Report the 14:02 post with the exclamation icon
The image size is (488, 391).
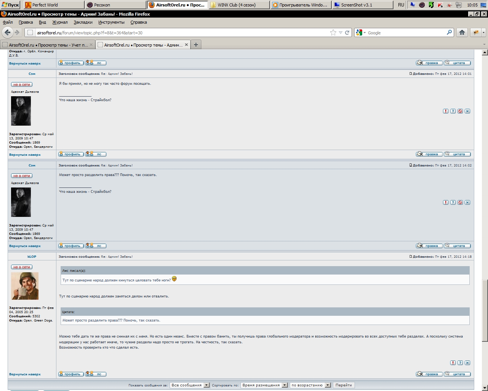[x=446, y=202]
